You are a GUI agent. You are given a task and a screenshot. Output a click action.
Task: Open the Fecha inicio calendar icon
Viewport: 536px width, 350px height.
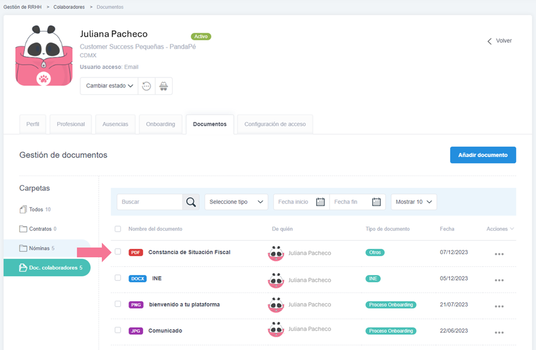point(320,202)
